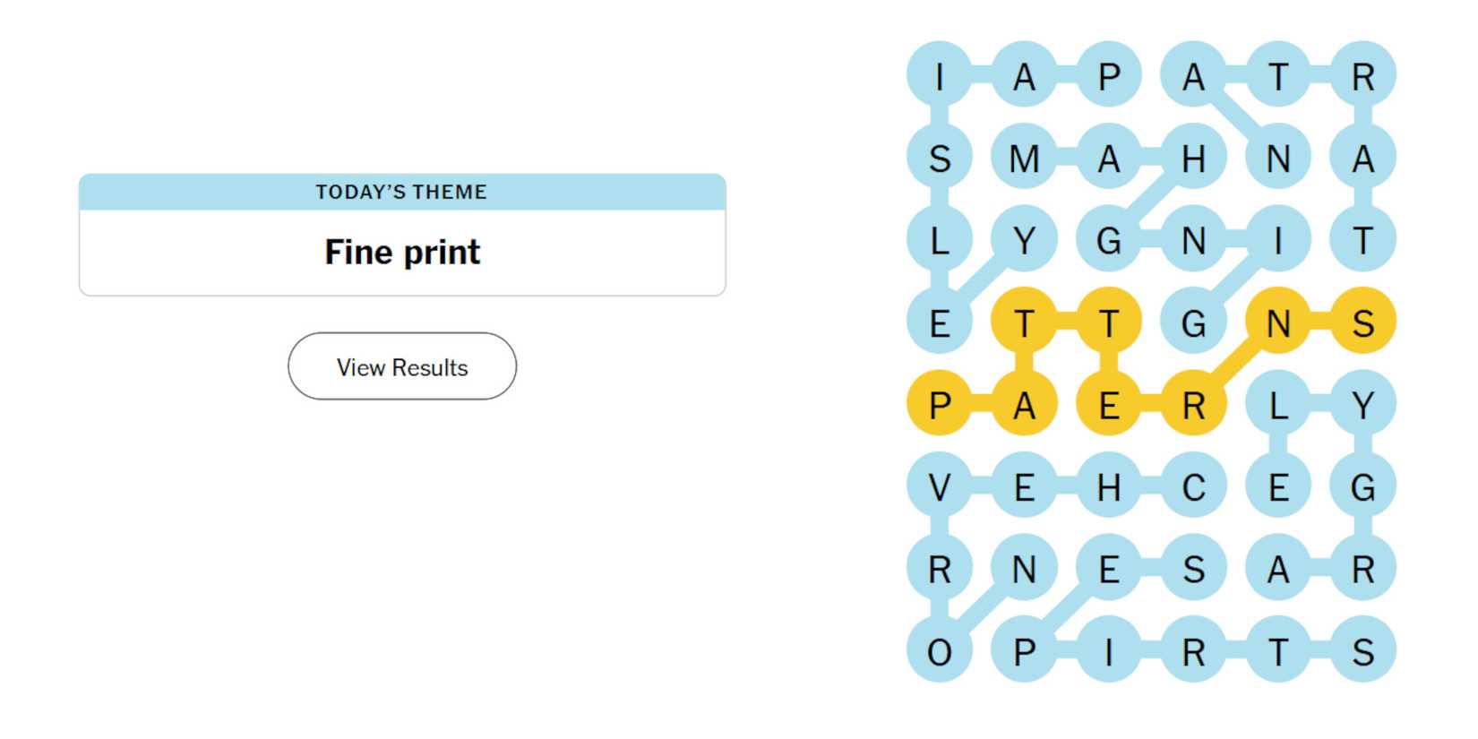Select the yellow N tile
The width and height of the screenshot is (1478, 739).
point(1279,322)
